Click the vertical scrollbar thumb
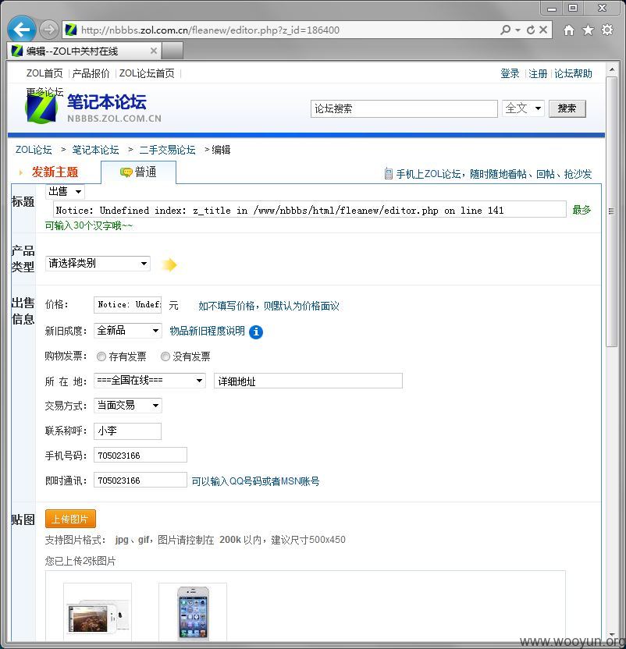 click(x=611, y=211)
